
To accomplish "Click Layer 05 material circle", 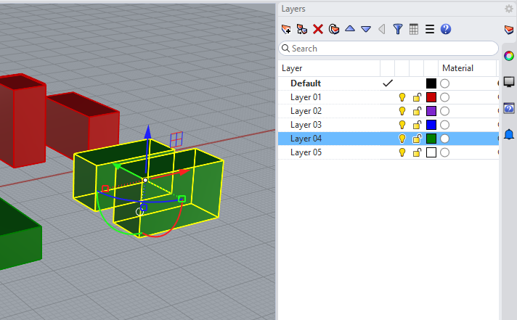I will click(445, 152).
